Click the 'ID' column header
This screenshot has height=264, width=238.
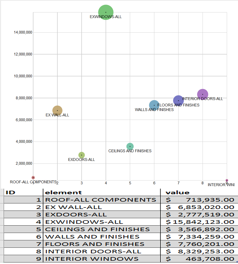pyautogui.click(x=10, y=192)
